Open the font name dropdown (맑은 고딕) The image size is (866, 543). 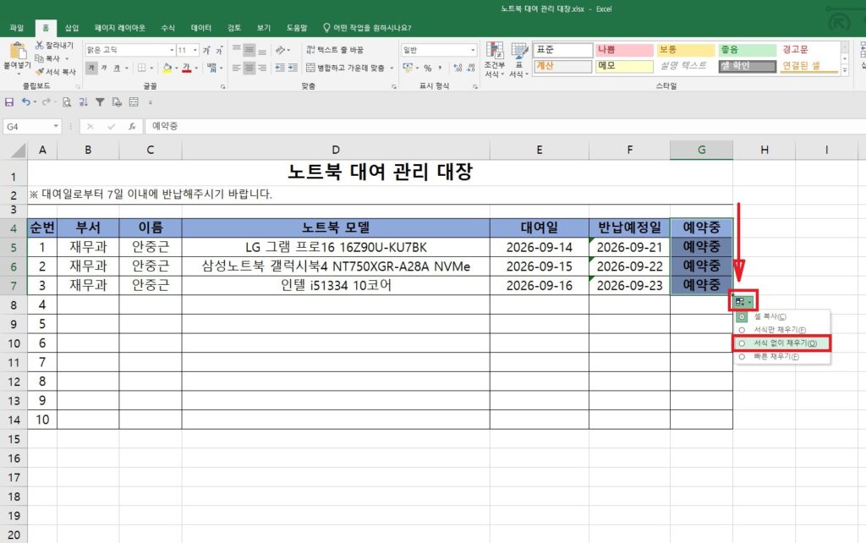tap(172, 50)
